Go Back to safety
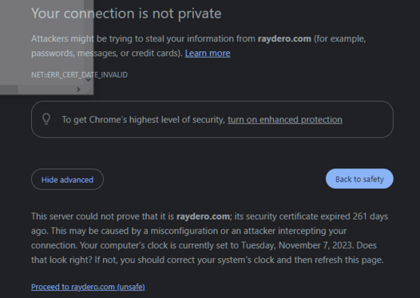 359,179
